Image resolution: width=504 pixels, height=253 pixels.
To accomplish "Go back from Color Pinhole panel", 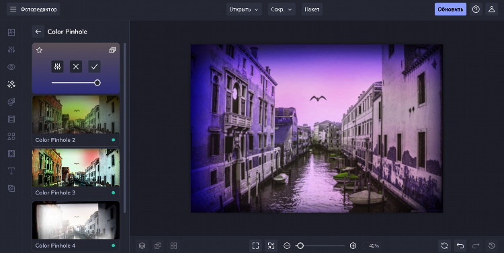I will [x=38, y=32].
